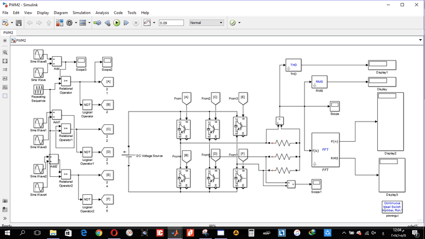This screenshot has width=425, height=239.
Task: Open the Model Advisor checkmark dropdown arrow
Action: click(240, 23)
